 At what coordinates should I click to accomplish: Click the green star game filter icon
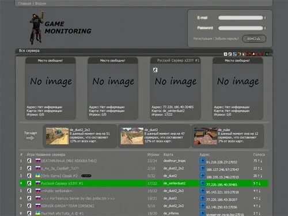click(267, 54)
